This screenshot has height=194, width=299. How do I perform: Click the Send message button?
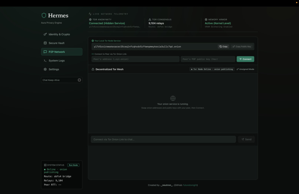[246, 139]
